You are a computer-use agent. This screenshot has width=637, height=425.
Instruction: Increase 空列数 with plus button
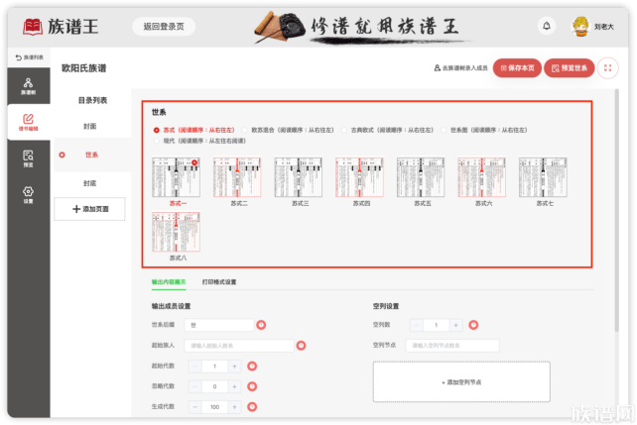[x=455, y=325]
